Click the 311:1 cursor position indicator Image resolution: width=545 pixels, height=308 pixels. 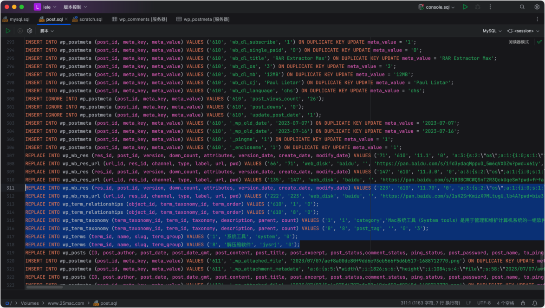[430, 303]
